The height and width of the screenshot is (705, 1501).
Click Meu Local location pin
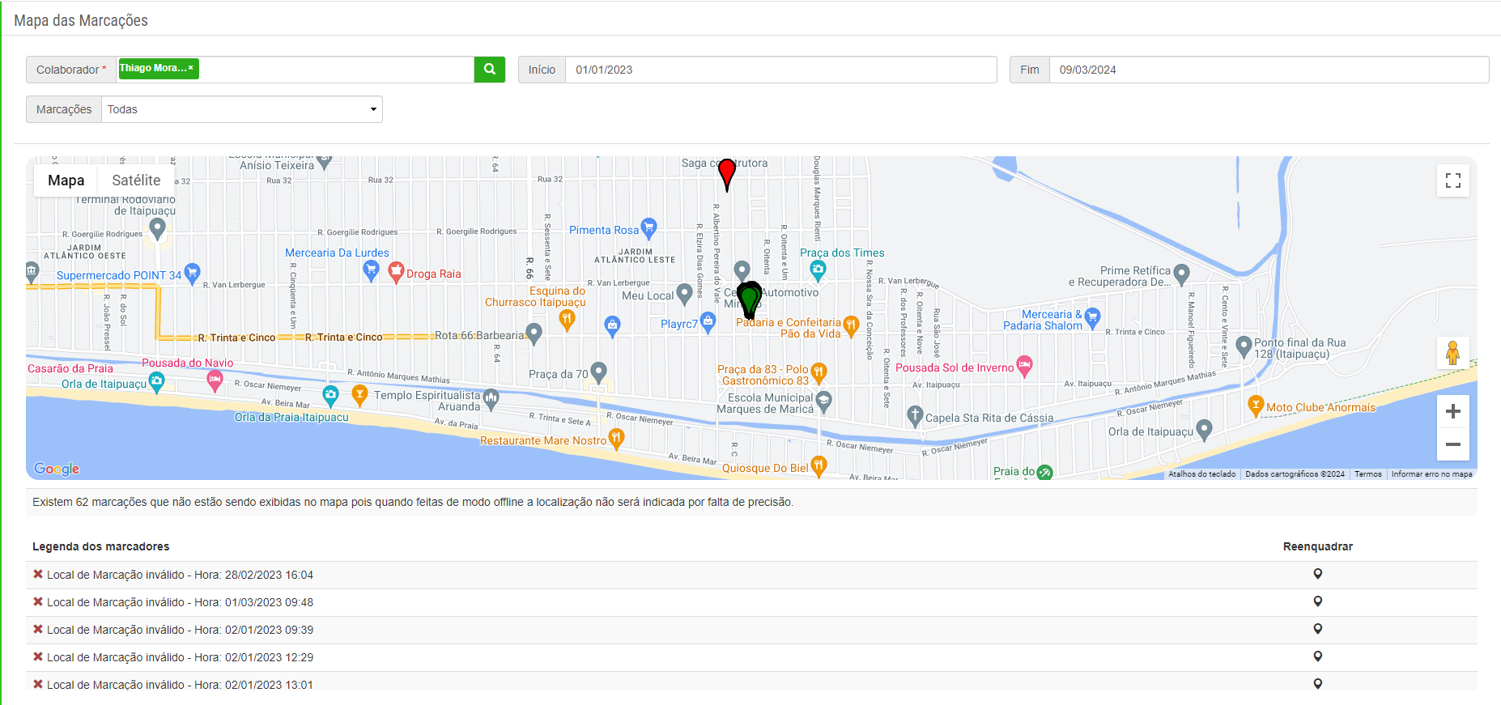pyautogui.click(x=684, y=293)
